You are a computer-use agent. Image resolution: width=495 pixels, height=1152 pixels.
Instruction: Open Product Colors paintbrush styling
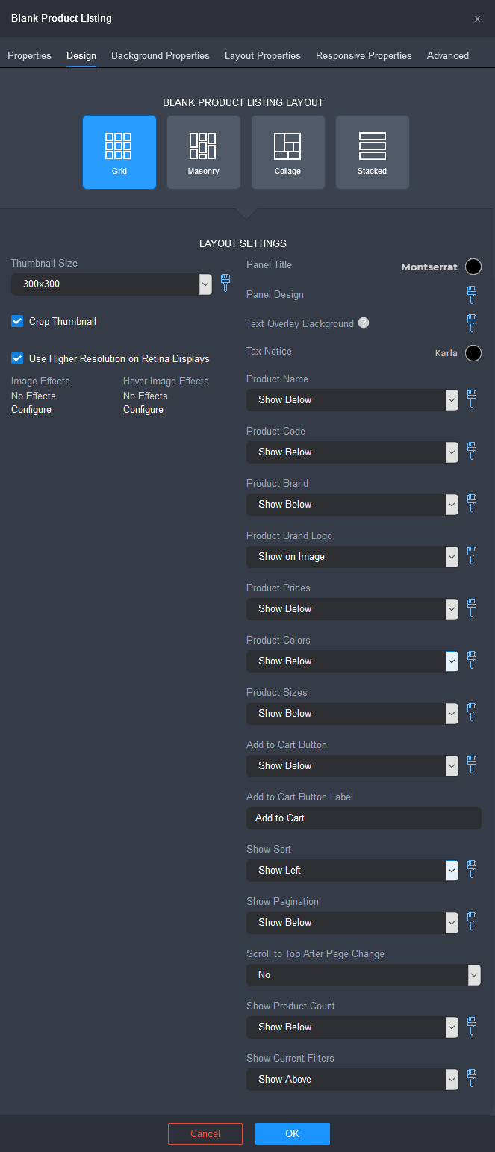(472, 660)
